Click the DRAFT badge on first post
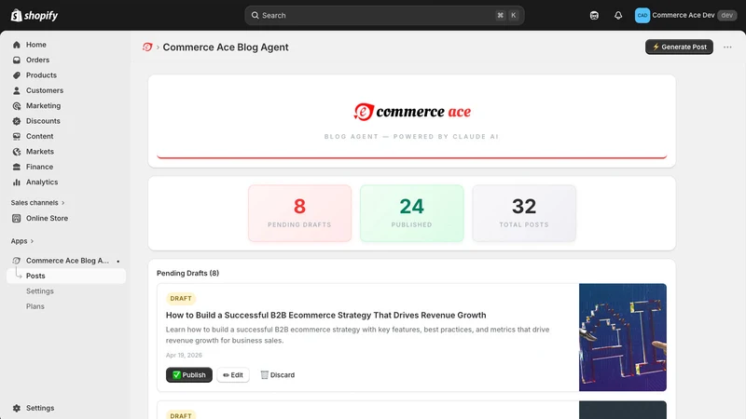Screen dimensions: 746x419 coord(181,298)
